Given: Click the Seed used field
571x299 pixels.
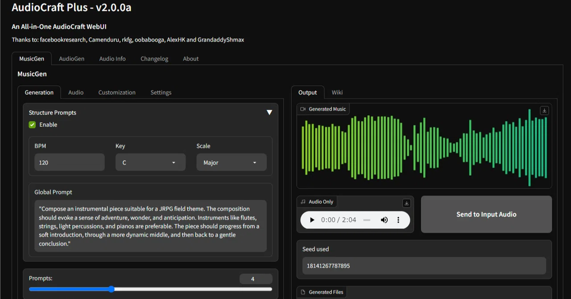Looking at the screenshot, I should 424,266.
